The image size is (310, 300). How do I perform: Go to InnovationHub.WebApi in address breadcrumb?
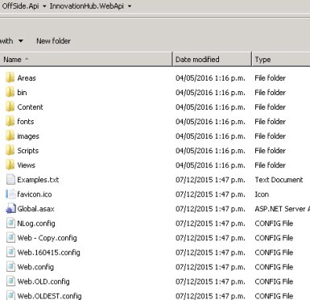pyautogui.click(x=86, y=6)
